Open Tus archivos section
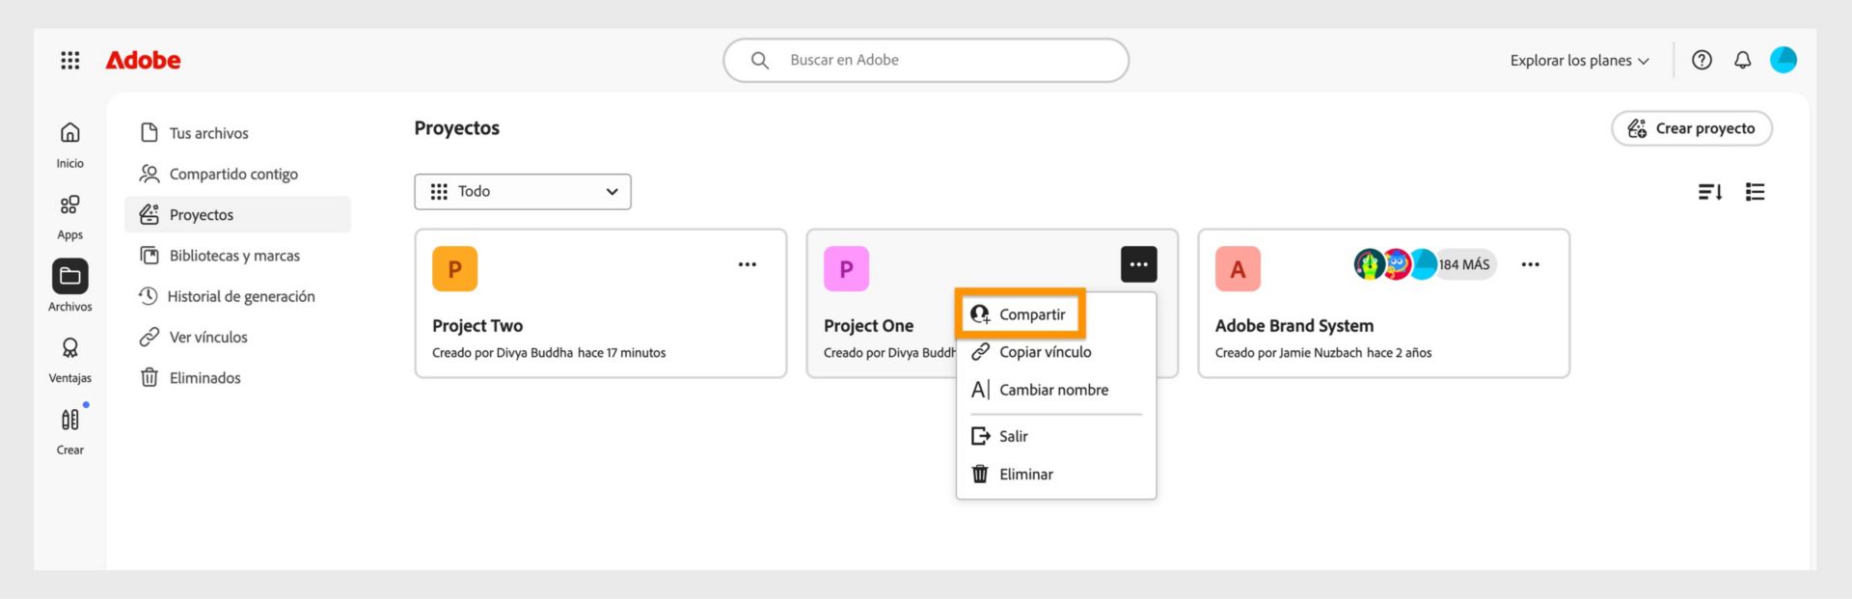Viewport: 1852px width, 599px height. (x=237, y=133)
